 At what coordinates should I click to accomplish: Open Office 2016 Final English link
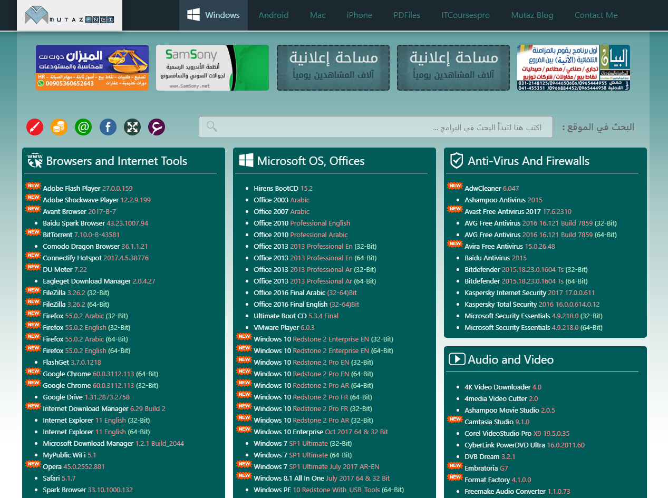coord(306,304)
